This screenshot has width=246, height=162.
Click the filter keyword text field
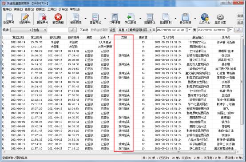(58, 30)
